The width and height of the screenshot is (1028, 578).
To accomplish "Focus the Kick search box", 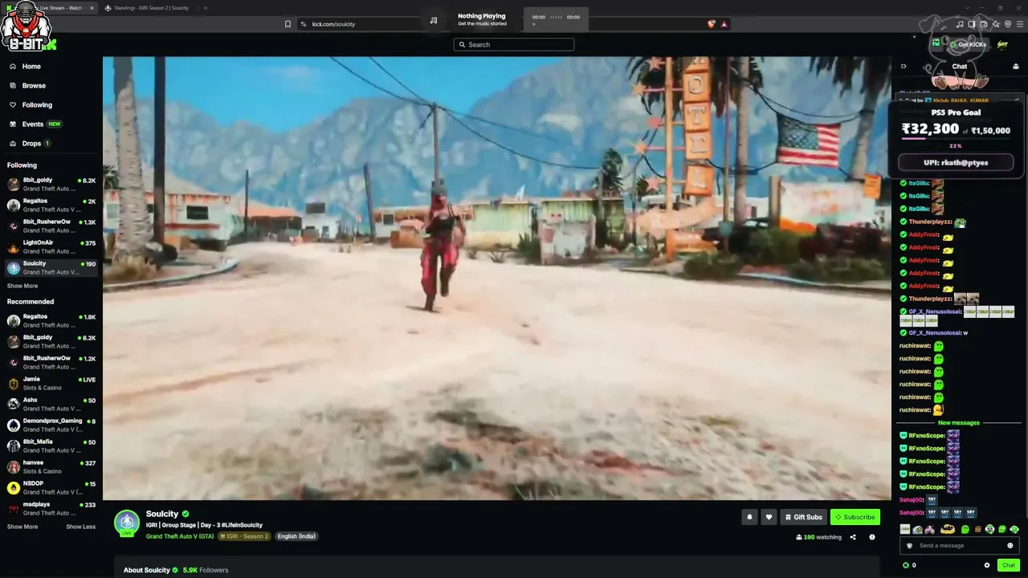I will pos(514,45).
